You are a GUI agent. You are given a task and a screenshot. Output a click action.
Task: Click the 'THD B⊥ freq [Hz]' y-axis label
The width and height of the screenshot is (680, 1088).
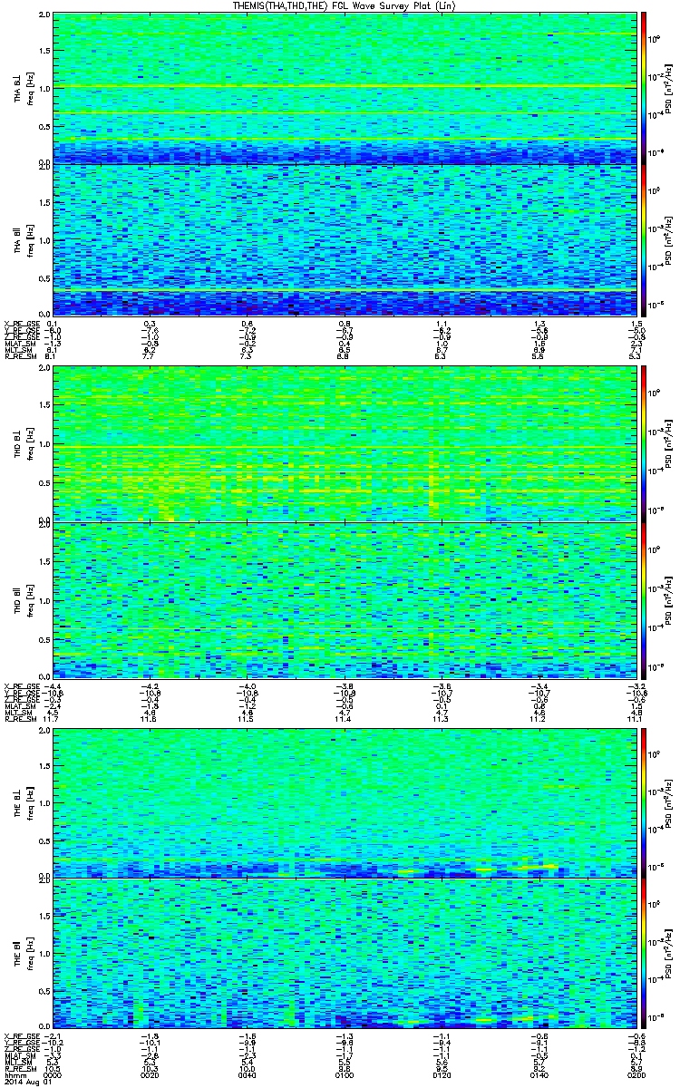click(x=23, y=444)
